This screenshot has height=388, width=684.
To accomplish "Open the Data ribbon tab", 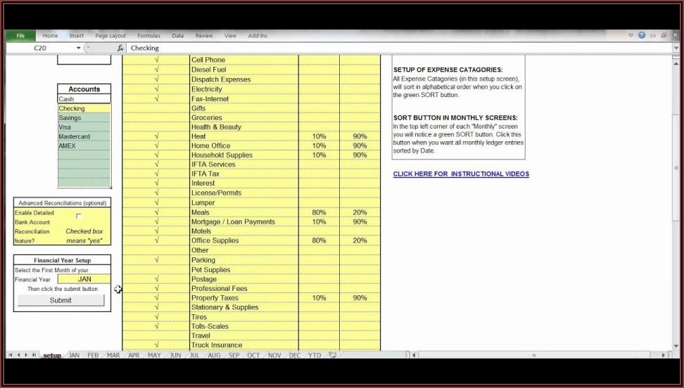I will 178,36.
